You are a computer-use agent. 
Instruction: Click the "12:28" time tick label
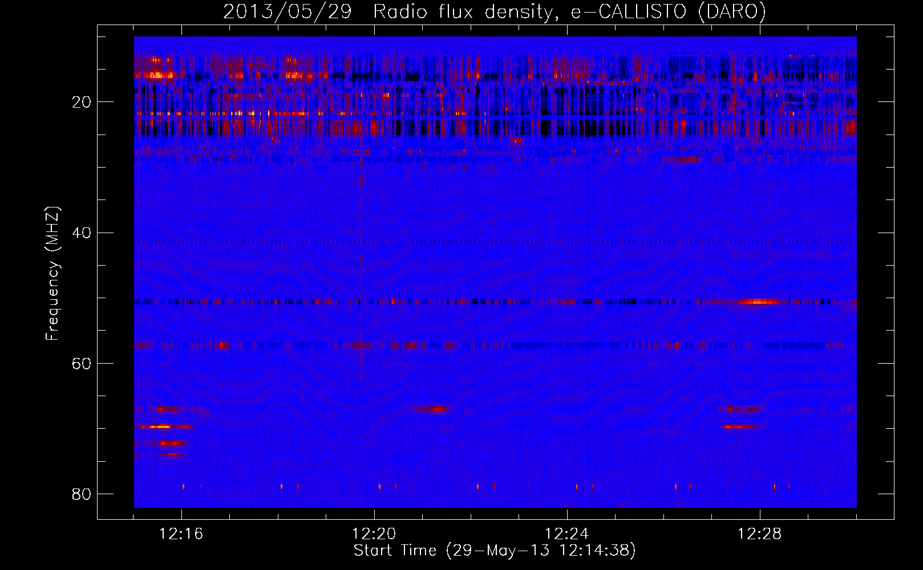point(760,534)
